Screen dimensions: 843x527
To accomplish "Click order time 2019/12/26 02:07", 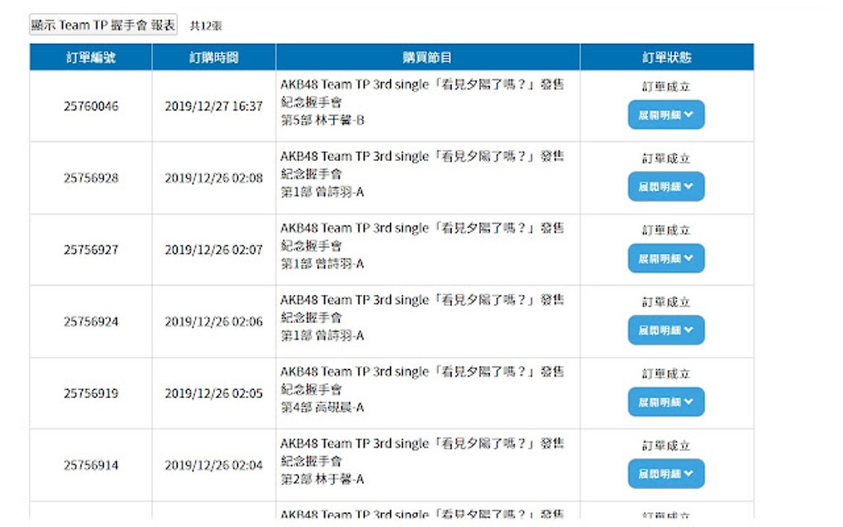I will point(214,249).
